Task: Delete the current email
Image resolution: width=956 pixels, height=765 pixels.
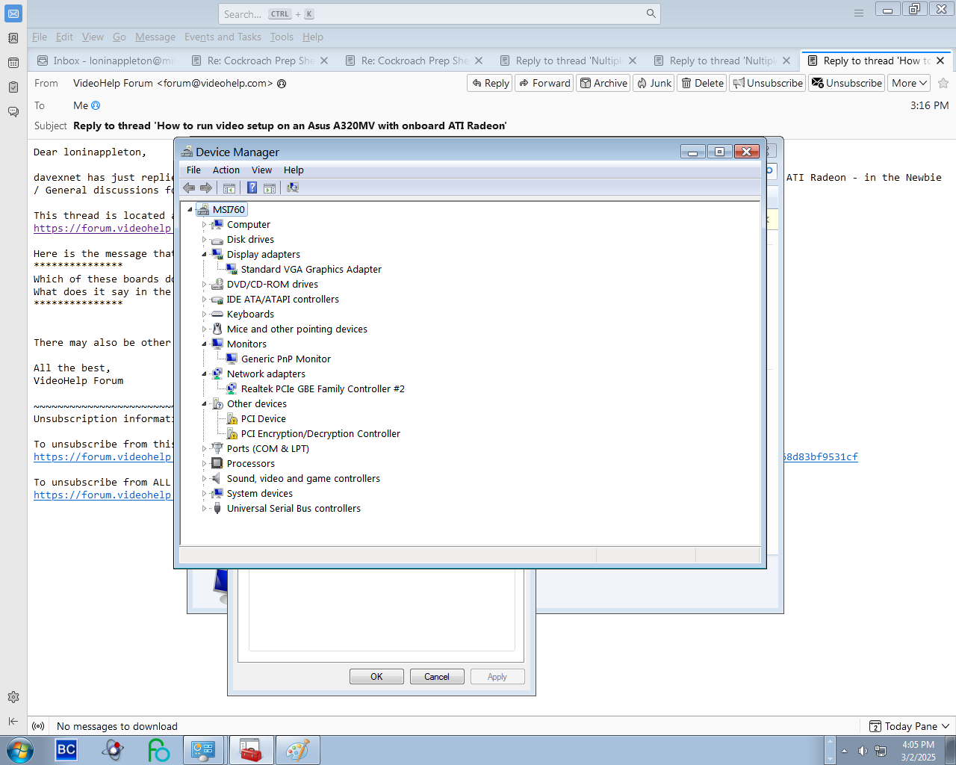Action: point(702,83)
